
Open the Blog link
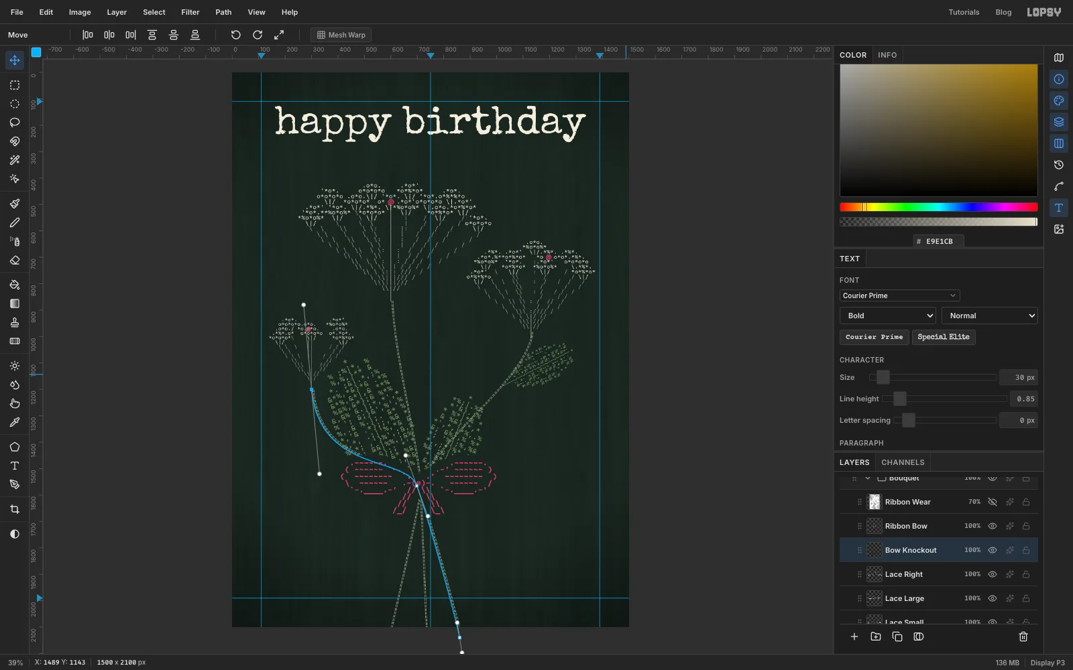click(x=1003, y=12)
